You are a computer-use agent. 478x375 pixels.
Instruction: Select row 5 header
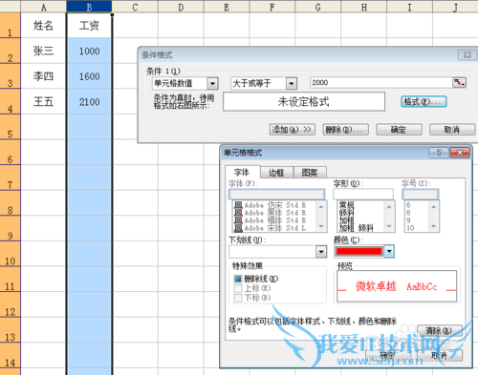click(x=11, y=127)
